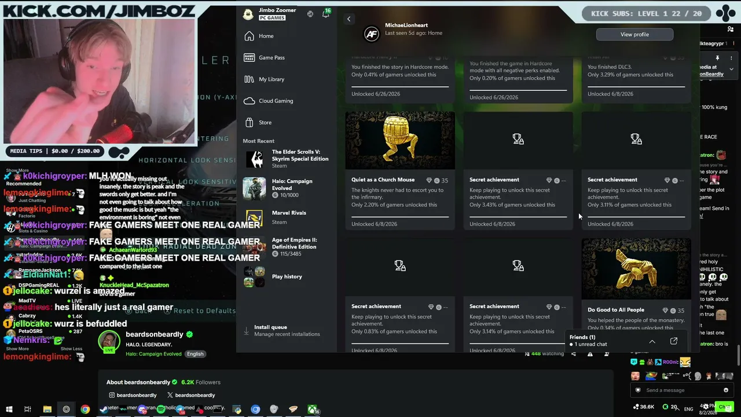The width and height of the screenshot is (741, 417).
Task: Click the 'You finished DLC3.' achievement description
Action: pos(610,67)
